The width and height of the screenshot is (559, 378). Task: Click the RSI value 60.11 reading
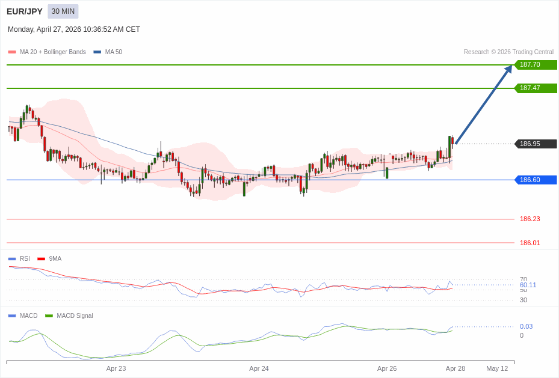[528, 285]
